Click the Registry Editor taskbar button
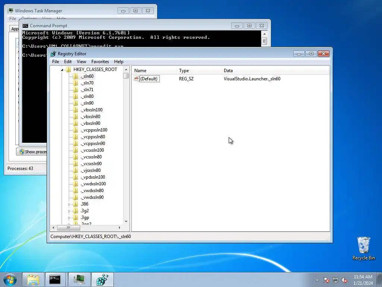This screenshot has height=287, width=382. 102,280
